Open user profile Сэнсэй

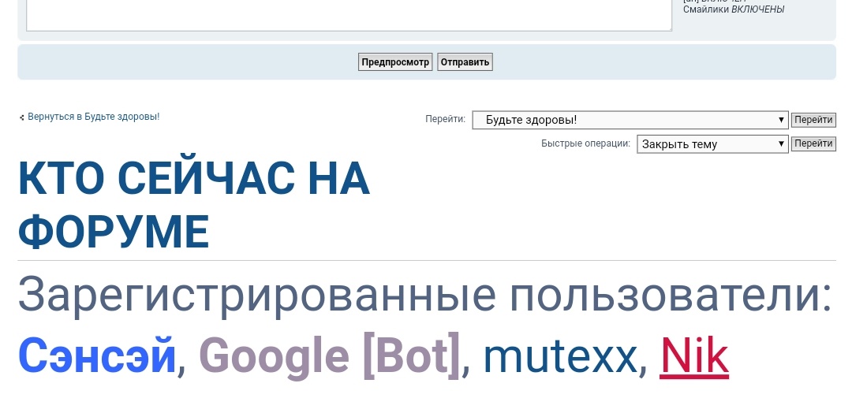coord(97,355)
